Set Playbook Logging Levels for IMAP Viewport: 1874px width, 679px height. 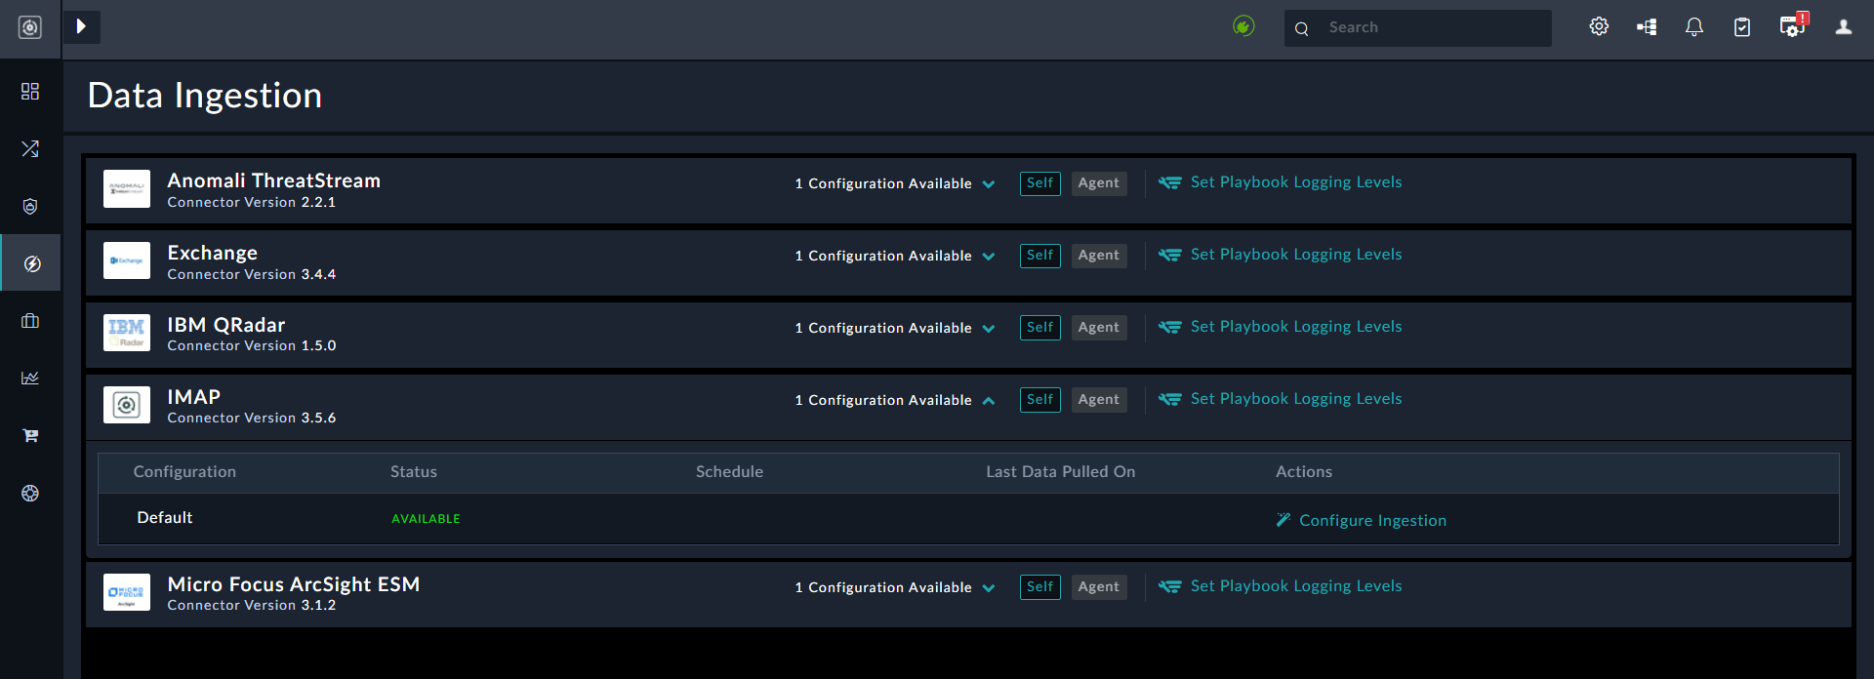pos(1280,399)
